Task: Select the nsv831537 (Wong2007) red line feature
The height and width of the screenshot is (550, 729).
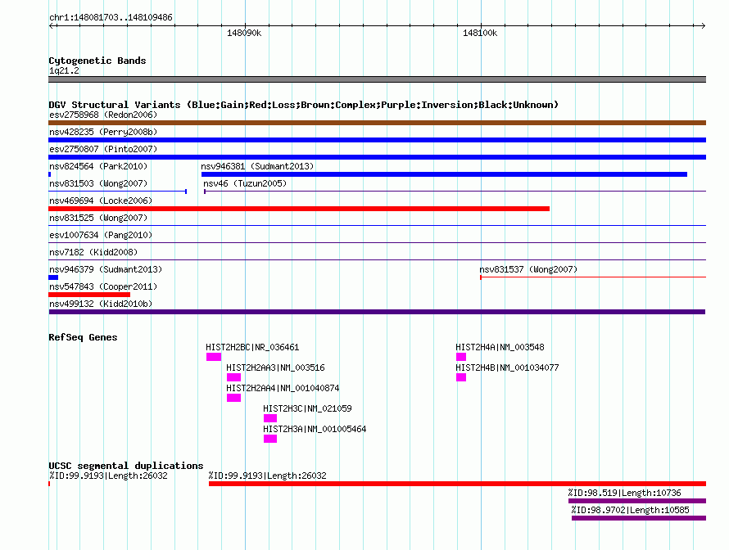Action: point(593,277)
